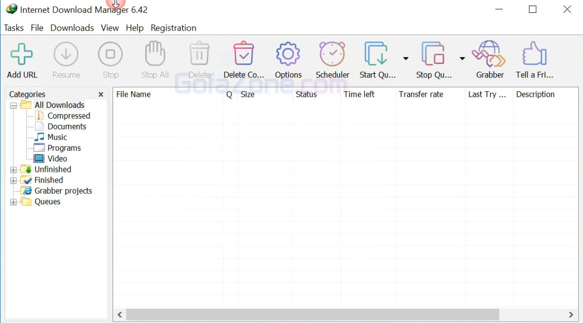Click the Delete Completed trash icon

(x=243, y=54)
